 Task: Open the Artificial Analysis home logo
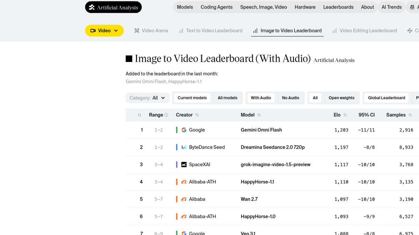point(113,7)
